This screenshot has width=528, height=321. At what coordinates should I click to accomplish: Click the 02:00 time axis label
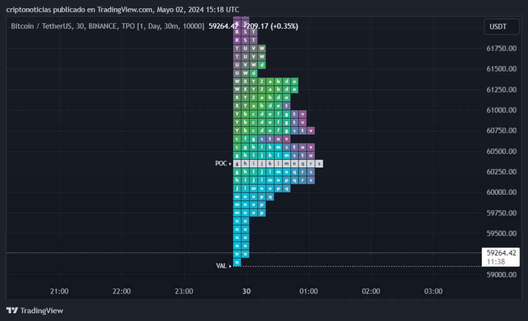pyautogui.click(x=371, y=292)
